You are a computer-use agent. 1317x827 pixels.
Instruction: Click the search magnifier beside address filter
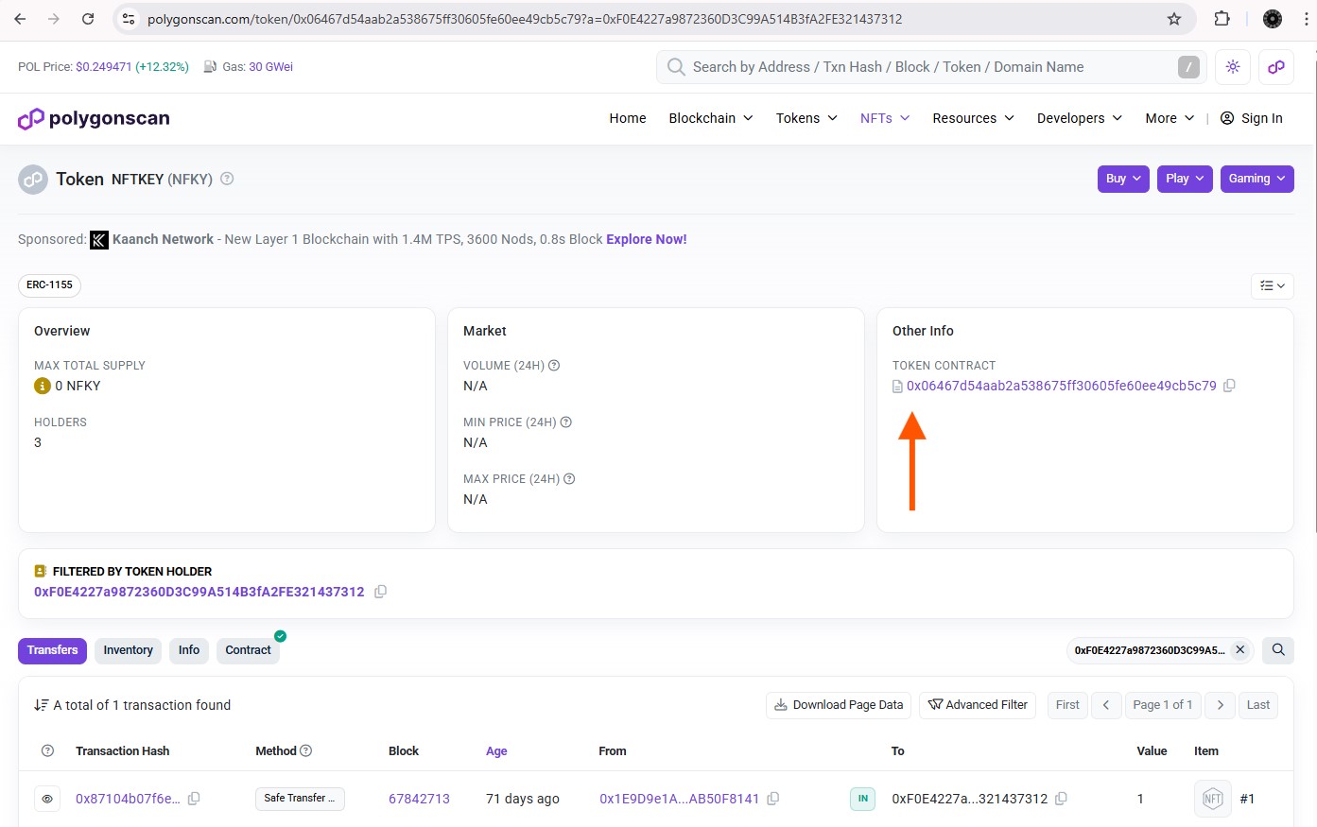1277,650
